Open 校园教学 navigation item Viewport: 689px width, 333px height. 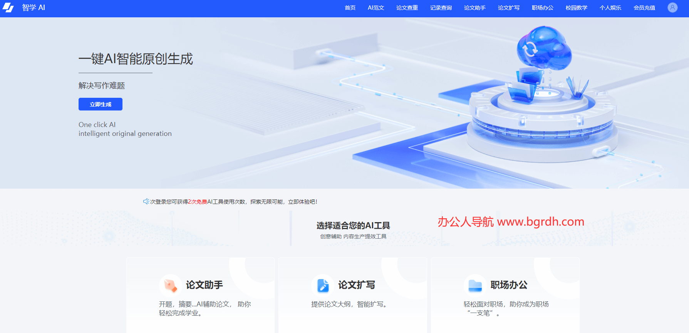click(576, 8)
